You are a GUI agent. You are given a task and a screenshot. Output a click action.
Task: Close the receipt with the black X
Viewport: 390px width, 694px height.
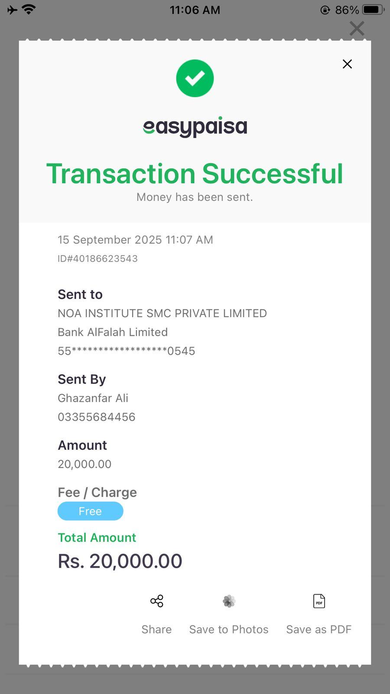[347, 64]
